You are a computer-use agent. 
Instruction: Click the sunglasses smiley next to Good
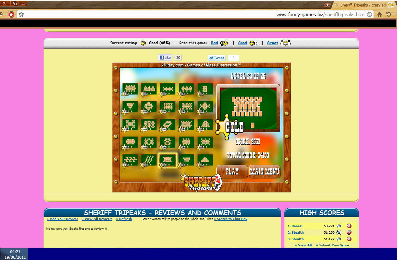[x=253, y=43]
